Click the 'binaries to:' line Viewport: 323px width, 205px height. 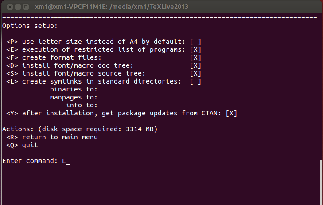tap(74, 90)
